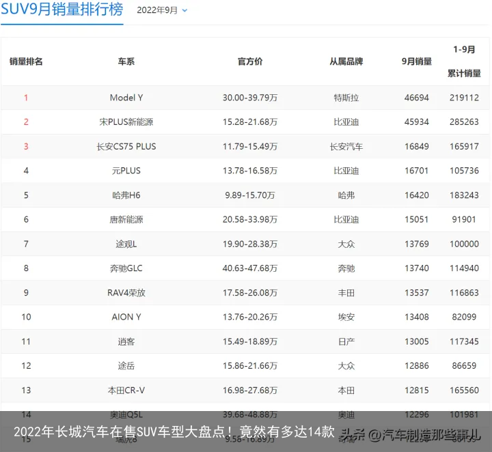Open the 哈弗H6 car series

click(126, 195)
